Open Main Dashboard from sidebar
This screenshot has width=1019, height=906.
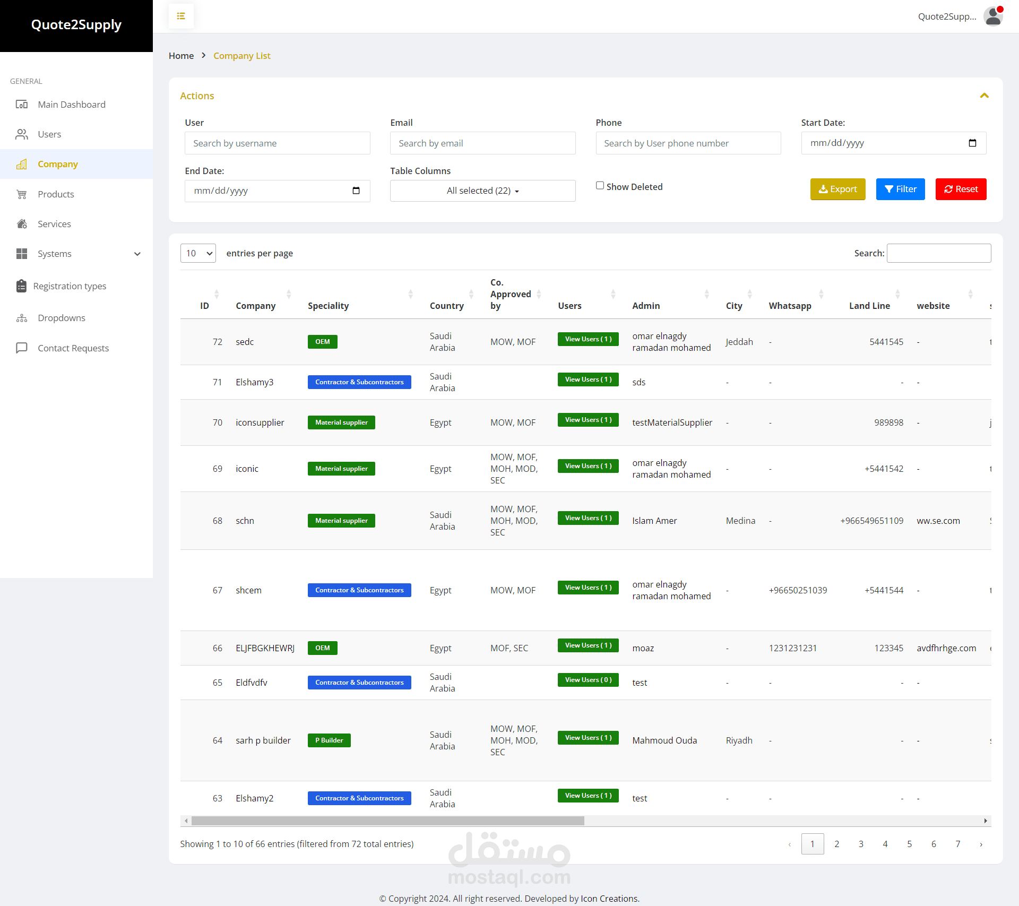tap(72, 105)
